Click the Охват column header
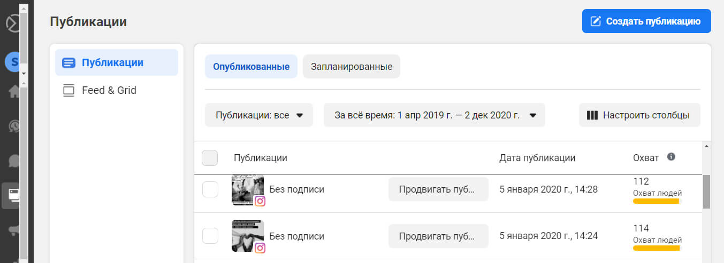Viewport: 724px width, 263px height. click(x=646, y=158)
